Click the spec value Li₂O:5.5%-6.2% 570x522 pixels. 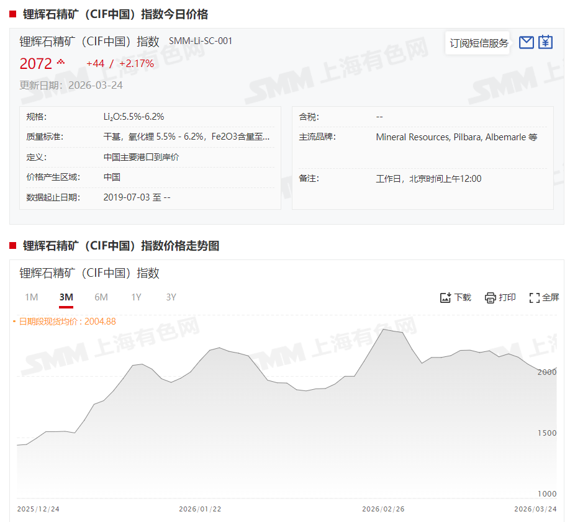tap(133, 117)
